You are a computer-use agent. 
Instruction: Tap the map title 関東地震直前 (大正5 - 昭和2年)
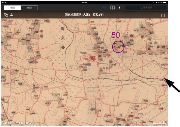[84, 15]
